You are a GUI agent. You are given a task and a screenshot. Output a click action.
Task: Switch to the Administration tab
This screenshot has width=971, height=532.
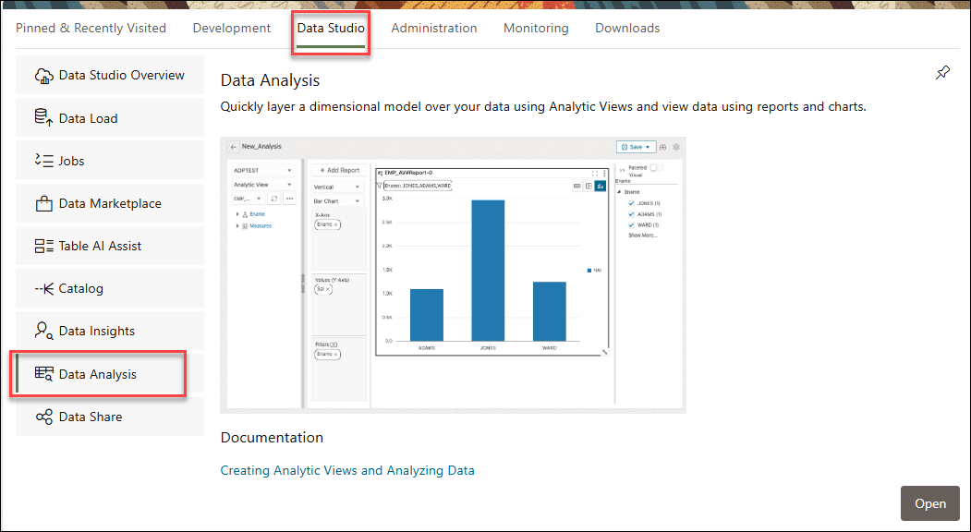pos(434,28)
